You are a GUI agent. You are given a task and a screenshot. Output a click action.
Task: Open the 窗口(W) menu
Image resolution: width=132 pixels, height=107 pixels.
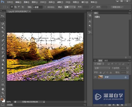(x=85, y=2)
